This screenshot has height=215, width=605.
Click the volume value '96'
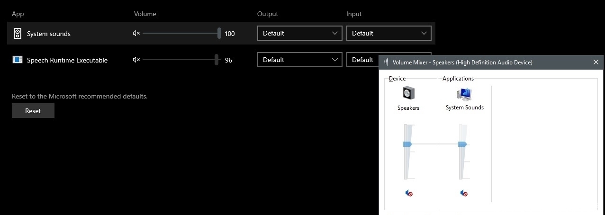[228, 60]
